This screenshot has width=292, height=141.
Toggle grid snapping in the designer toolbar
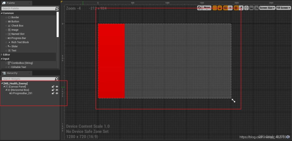(236, 8)
